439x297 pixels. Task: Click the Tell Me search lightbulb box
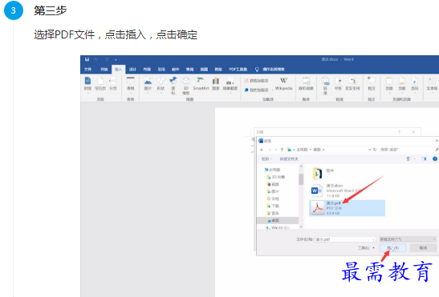pos(270,70)
